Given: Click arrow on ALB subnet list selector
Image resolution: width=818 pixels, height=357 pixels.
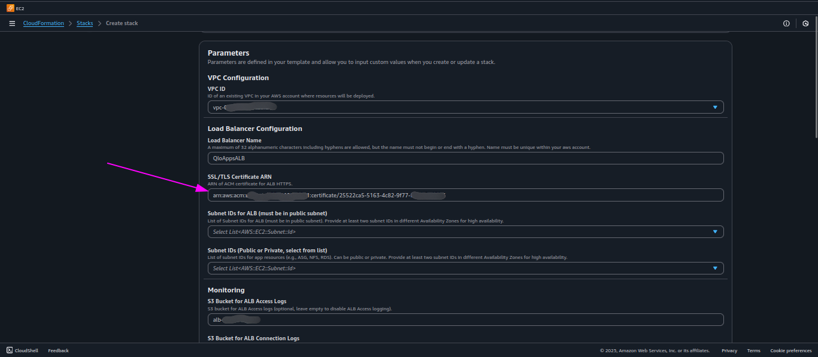Looking at the screenshot, I should 715,231.
